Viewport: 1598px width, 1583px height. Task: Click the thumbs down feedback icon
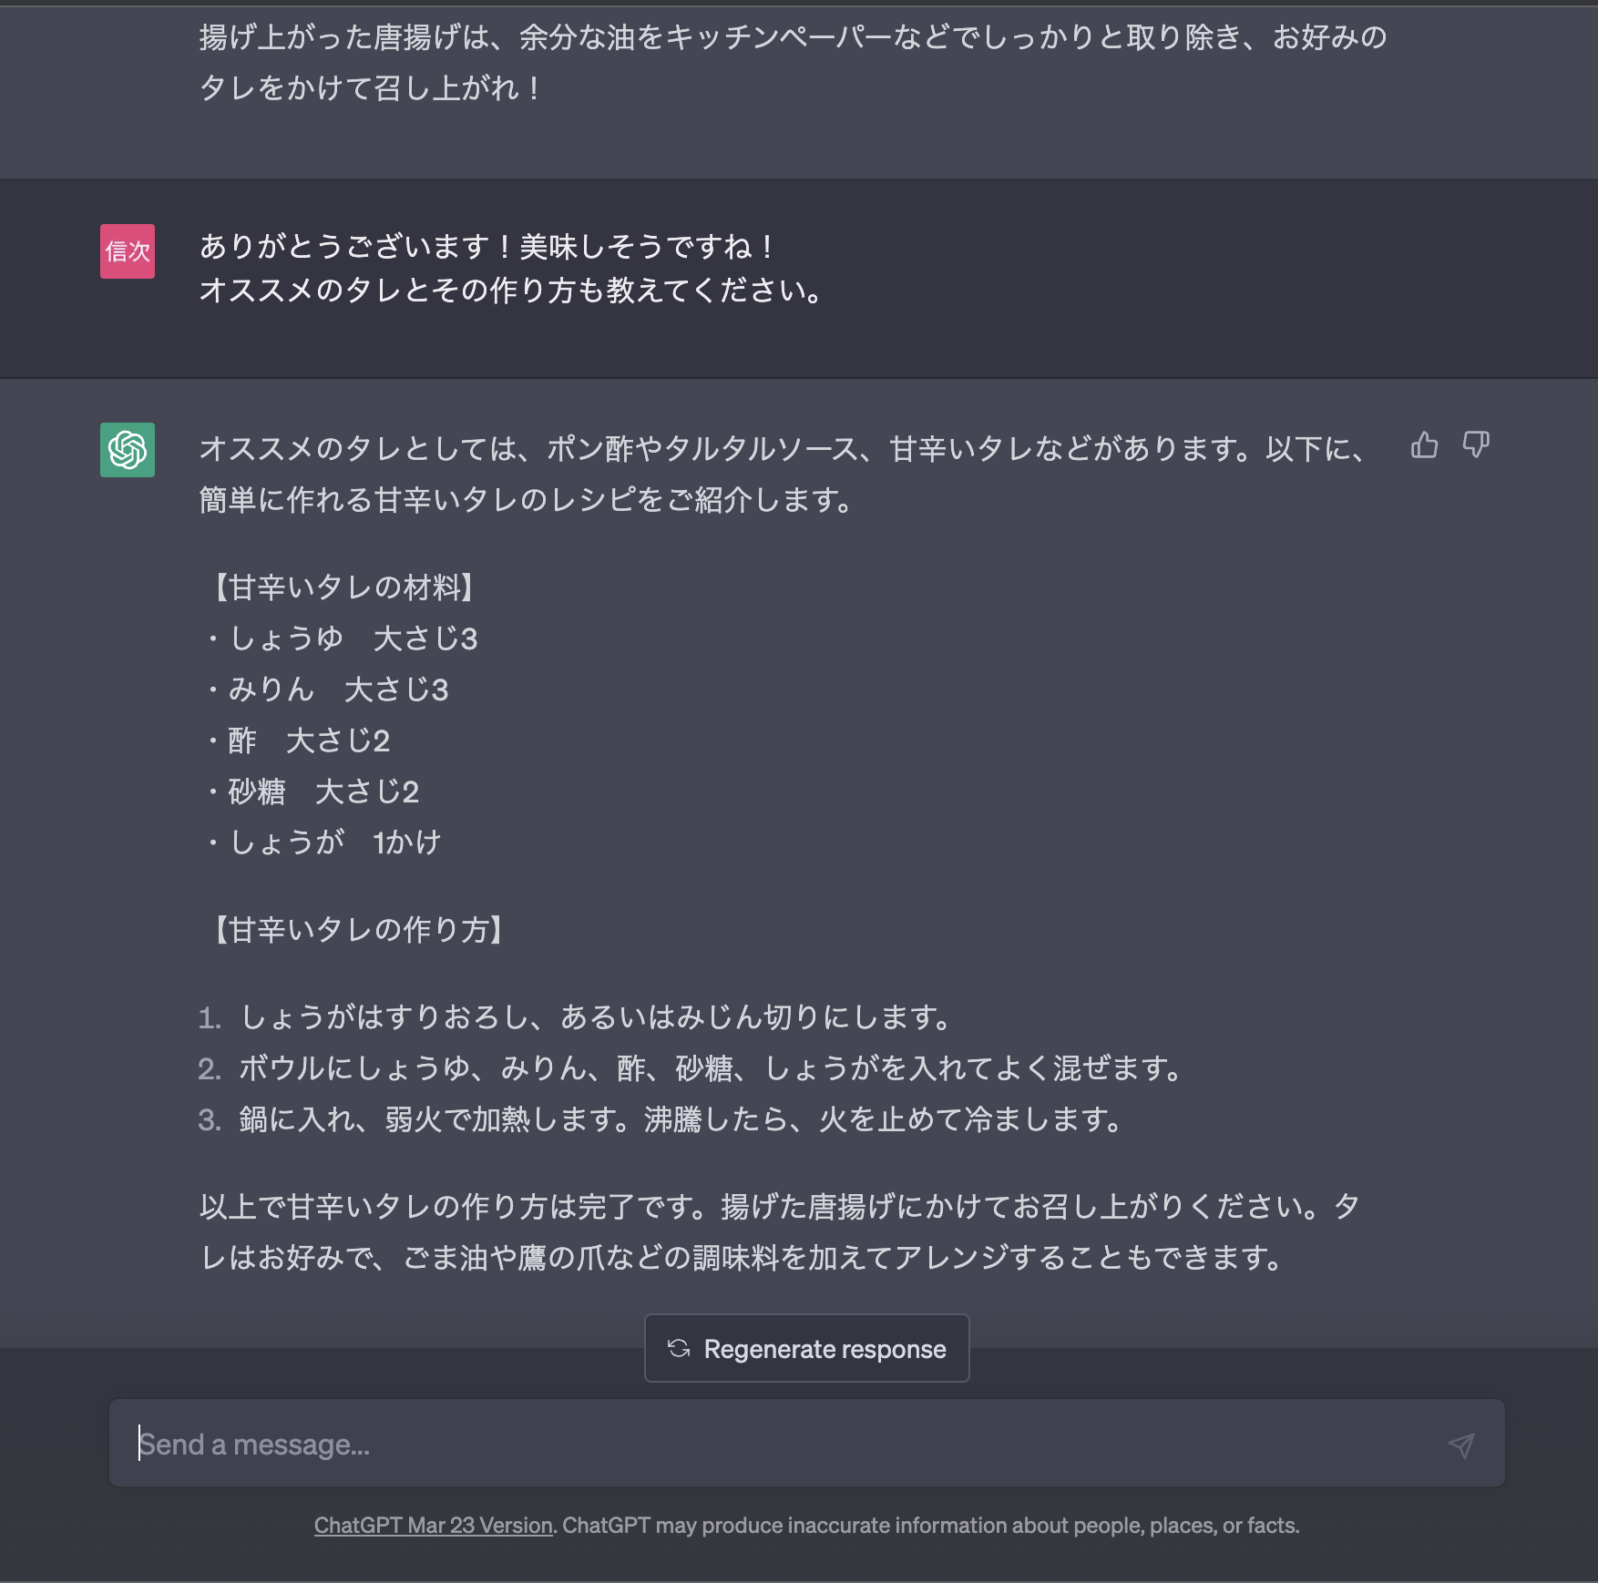(x=1475, y=445)
